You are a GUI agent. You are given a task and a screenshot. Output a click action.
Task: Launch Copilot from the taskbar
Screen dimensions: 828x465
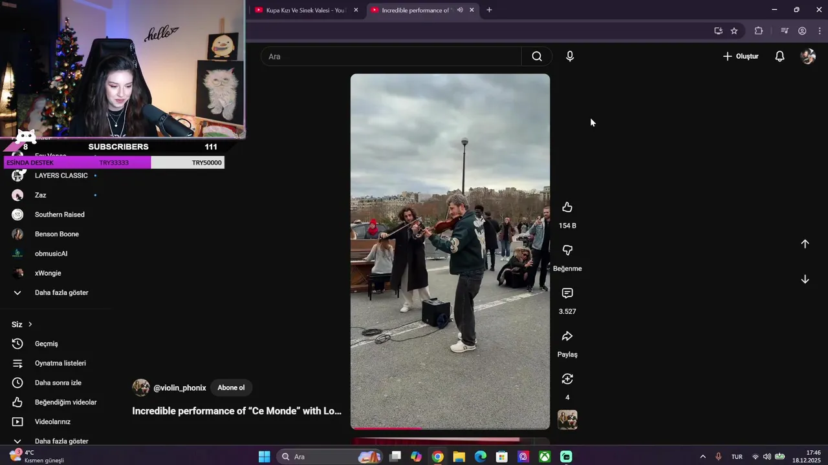[x=416, y=457]
